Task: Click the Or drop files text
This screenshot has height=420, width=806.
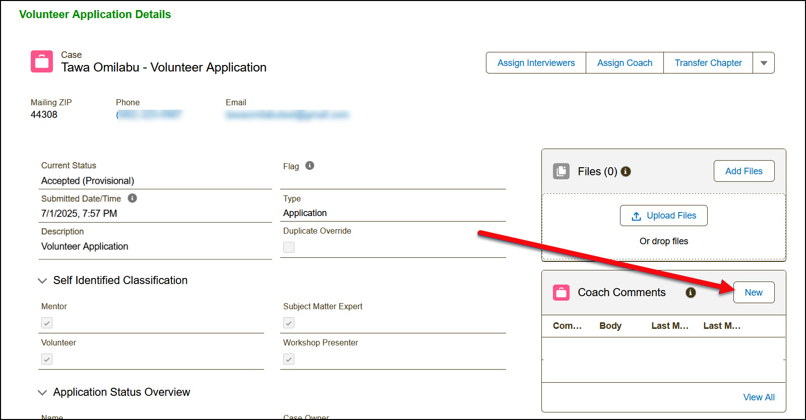Action: pyautogui.click(x=664, y=241)
